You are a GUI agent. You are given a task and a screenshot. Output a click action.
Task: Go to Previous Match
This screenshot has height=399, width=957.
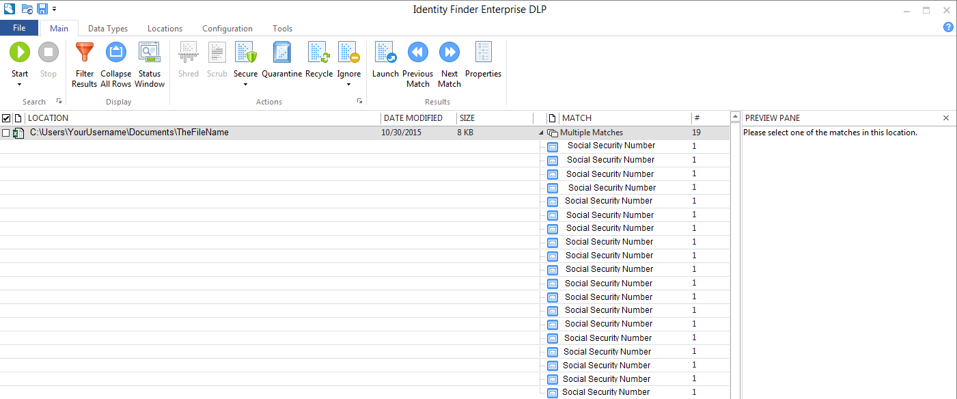pyautogui.click(x=417, y=53)
